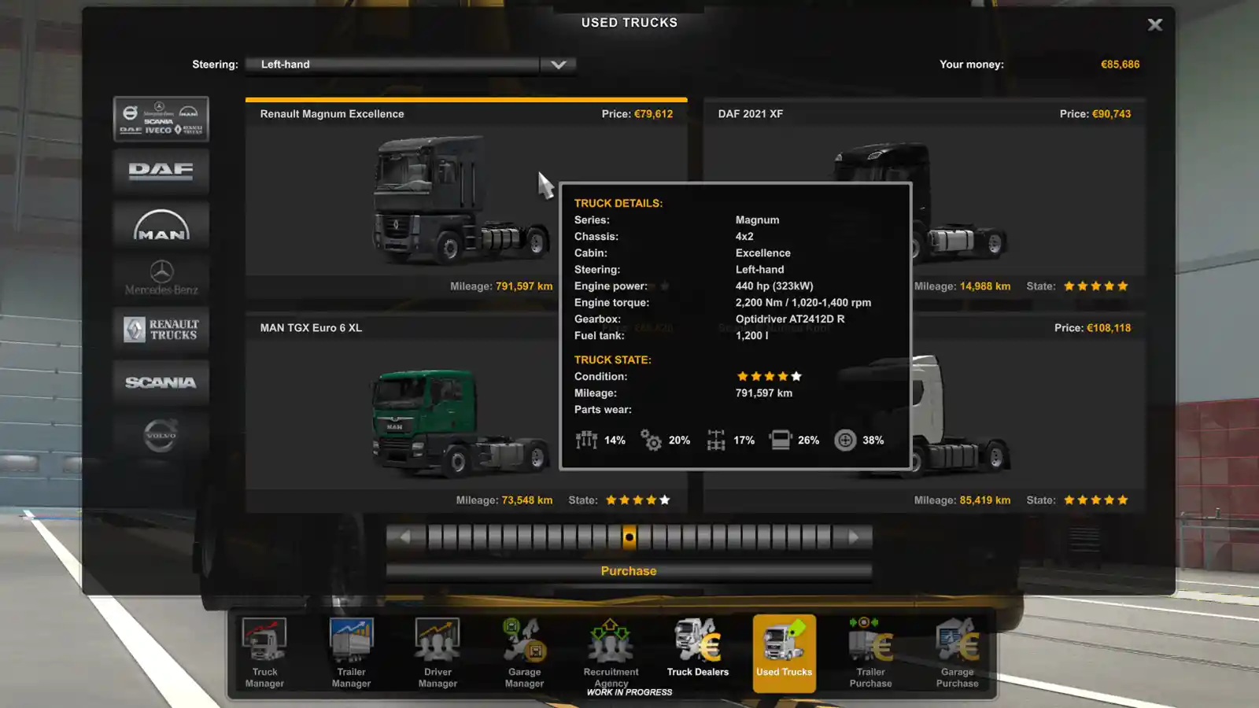The width and height of the screenshot is (1259, 708).
Task: Filter trucks by Volvo brand
Action: [161, 434]
